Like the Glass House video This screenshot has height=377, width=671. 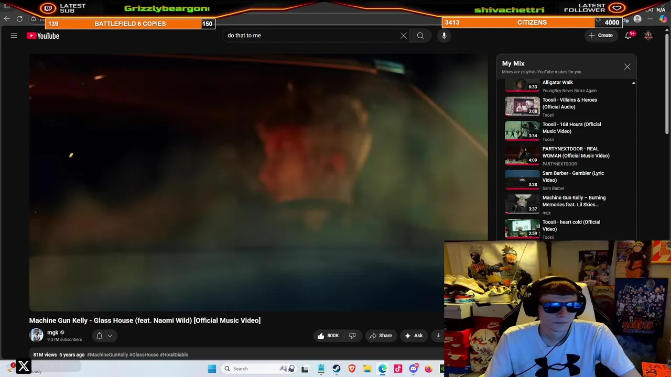click(328, 336)
